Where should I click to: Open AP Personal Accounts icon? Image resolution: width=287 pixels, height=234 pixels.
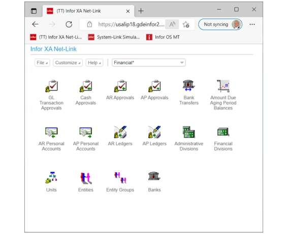pyautogui.click(x=86, y=132)
